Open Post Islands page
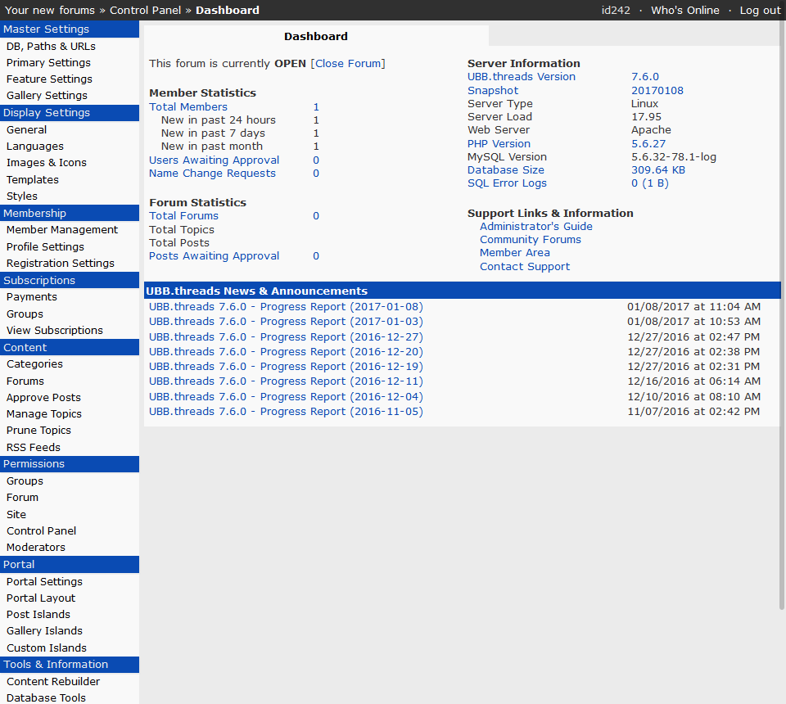 [38, 614]
